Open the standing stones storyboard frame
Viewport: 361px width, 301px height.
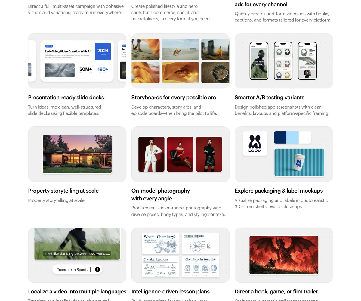(x=215, y=49)
